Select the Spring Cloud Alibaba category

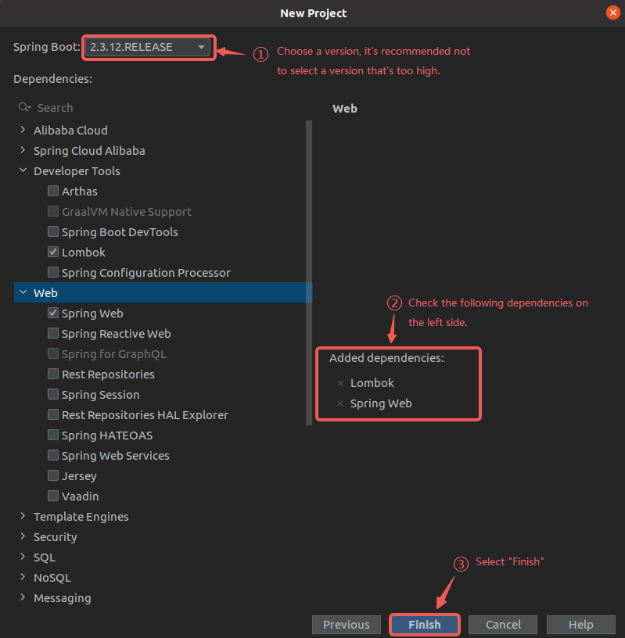[x=89, y=151]
